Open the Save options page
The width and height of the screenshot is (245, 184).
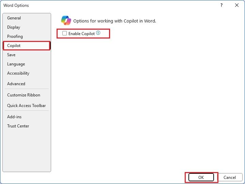click(11, 55)
